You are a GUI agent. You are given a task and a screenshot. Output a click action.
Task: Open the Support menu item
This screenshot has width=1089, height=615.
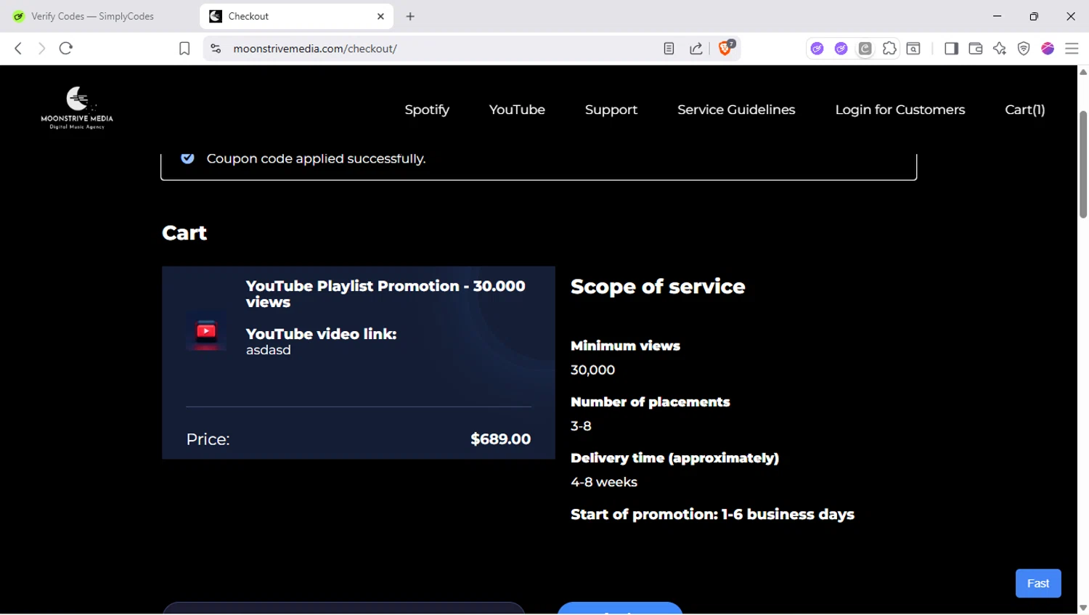coord(611,110)
